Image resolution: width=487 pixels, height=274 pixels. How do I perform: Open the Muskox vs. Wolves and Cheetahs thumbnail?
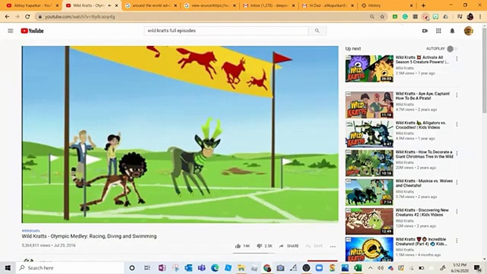click(x=369, y=192)
